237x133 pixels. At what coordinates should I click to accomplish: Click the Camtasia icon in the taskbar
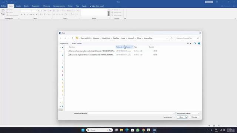click(149, 130)
